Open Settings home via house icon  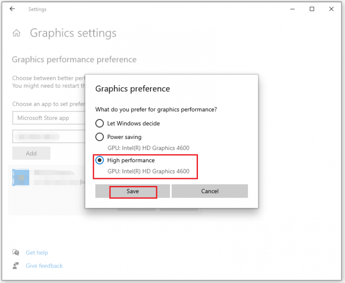tap(16, 33)
